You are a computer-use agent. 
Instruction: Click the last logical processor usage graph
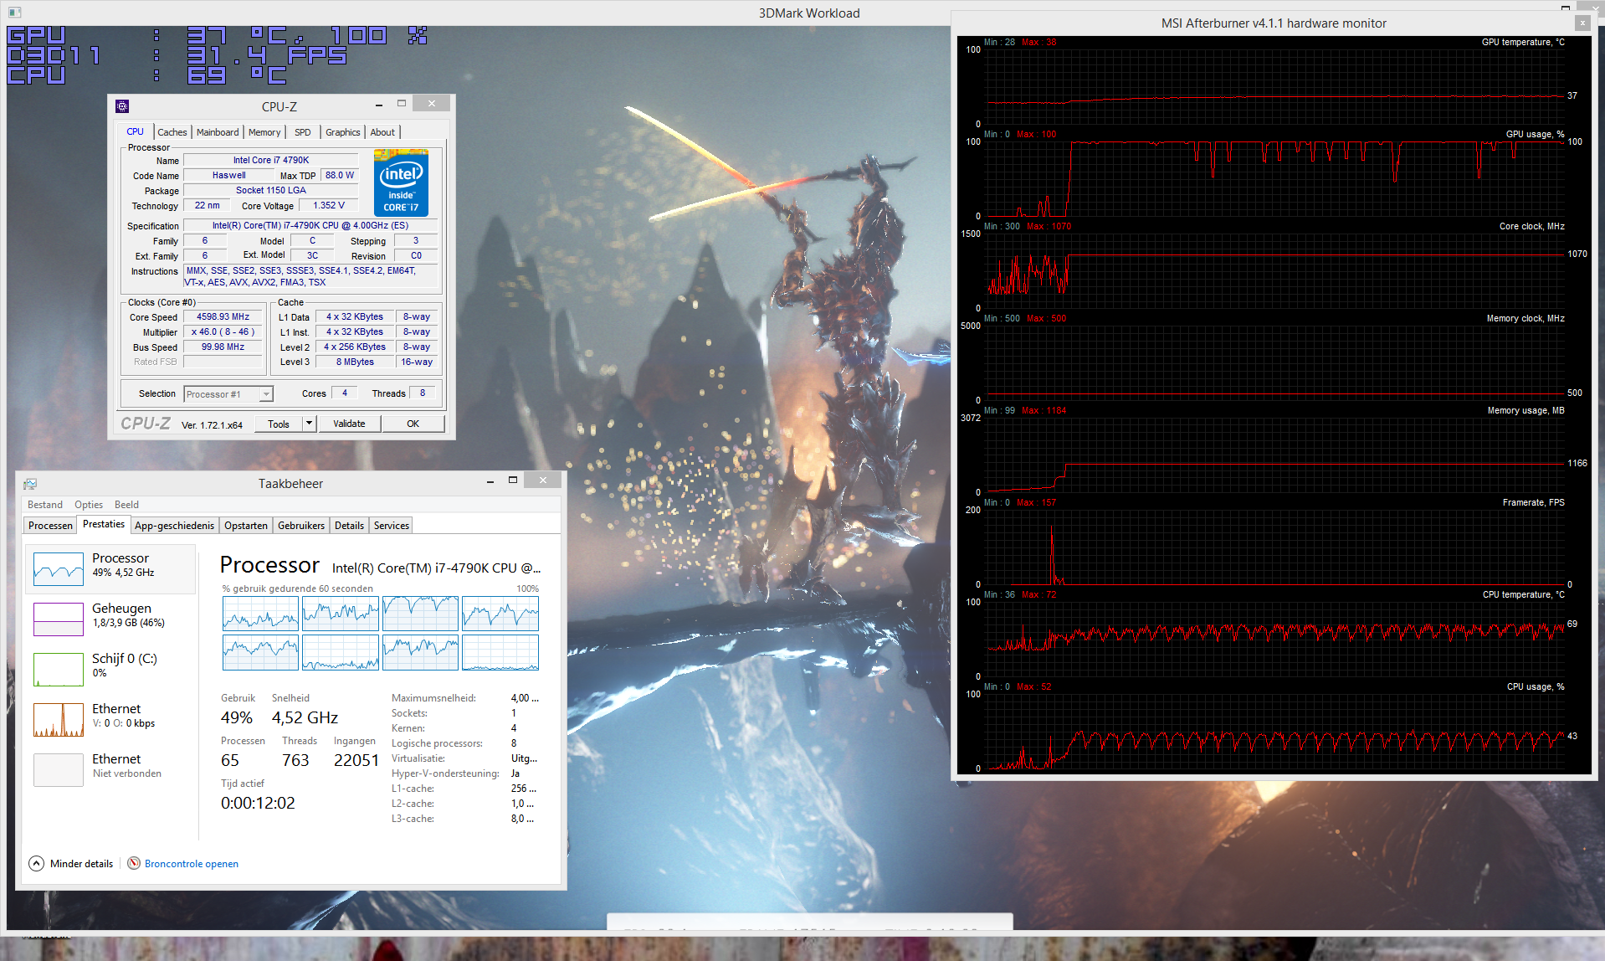click(500, 653)
